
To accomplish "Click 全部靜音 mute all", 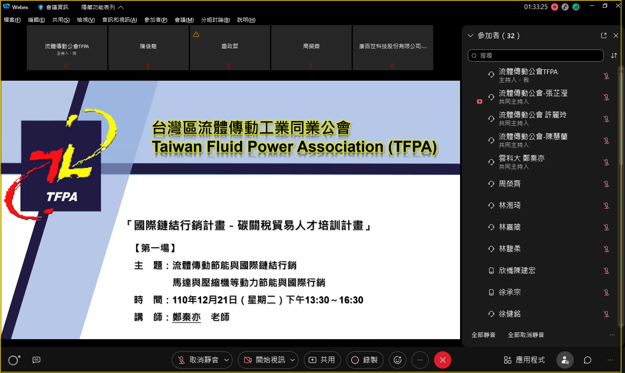I will click(484, 335).
